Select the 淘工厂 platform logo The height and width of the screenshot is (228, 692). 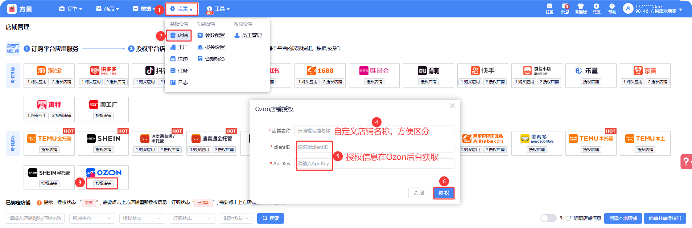103,105
